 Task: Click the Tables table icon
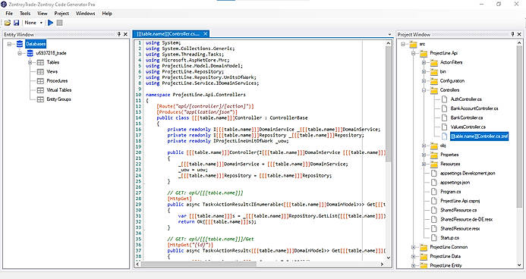[x=40, y=62]
